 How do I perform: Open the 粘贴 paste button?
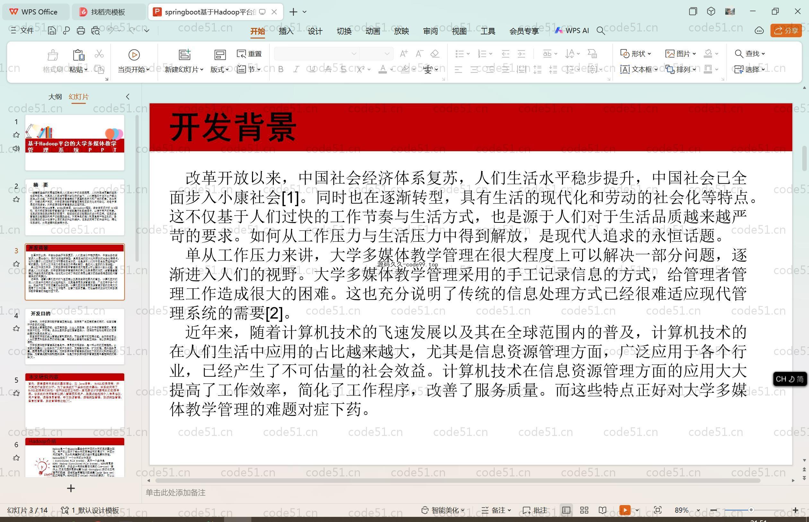pyautogui.click(x=78, y=61)
